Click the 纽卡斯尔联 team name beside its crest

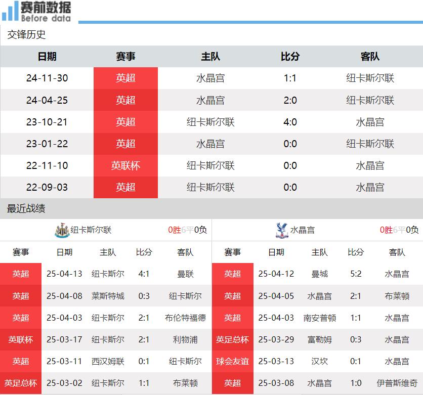click(x=91, y=230)
